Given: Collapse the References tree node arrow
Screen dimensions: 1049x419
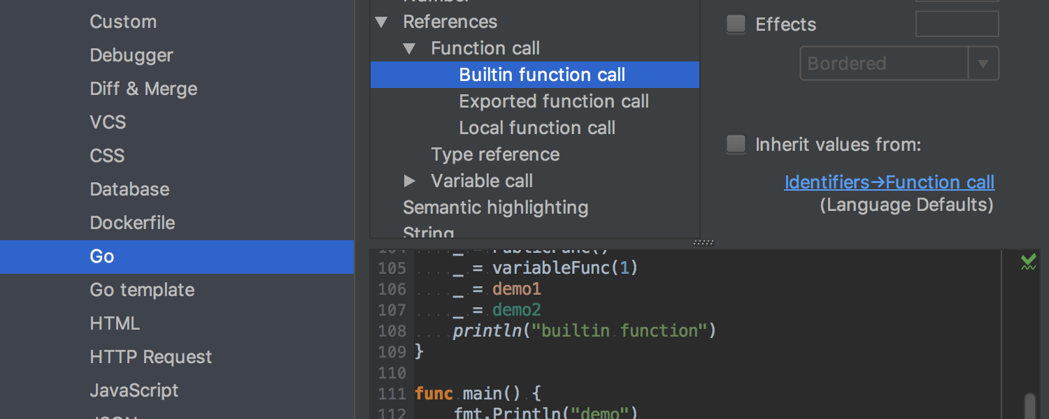Looking at the screenshot, I should 381,22.
